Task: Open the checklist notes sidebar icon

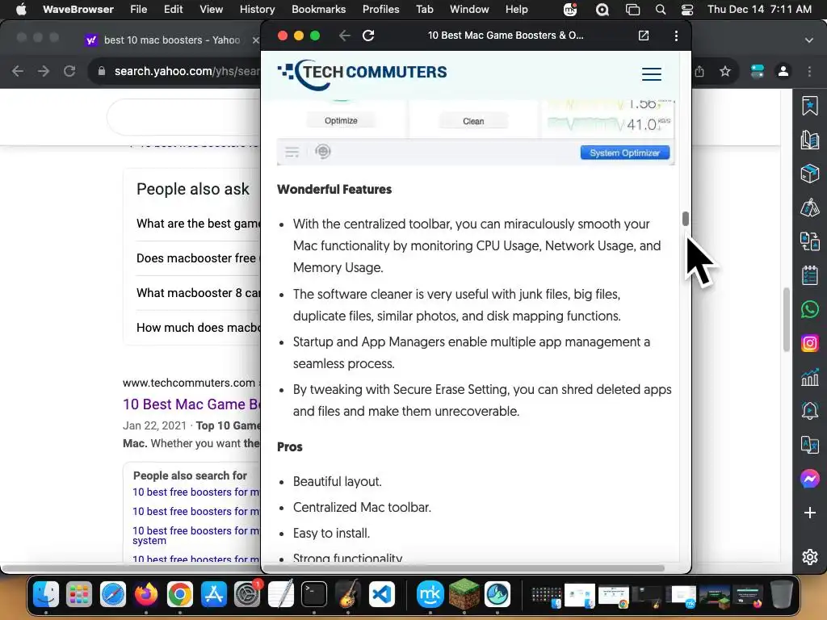Action: pos(809,275)
